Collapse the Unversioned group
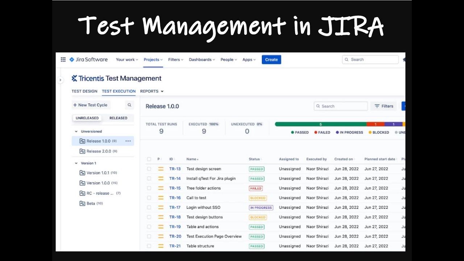464x261 pixels. 76,132
